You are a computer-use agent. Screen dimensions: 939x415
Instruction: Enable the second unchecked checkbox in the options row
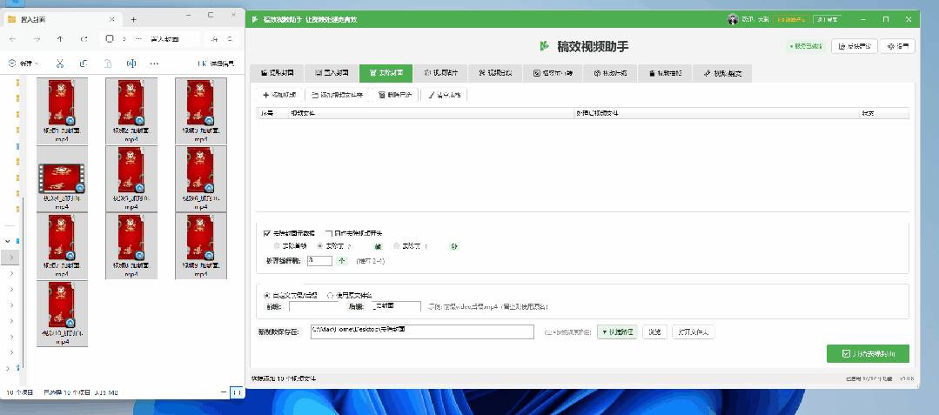pyautogui.click(x=329, y=233)
